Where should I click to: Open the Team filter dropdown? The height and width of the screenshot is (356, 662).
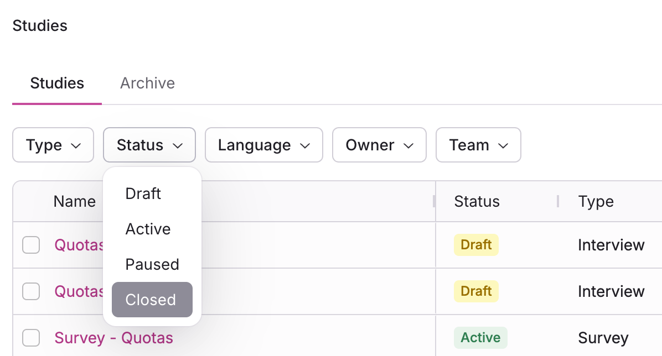(x=478, y=145)
